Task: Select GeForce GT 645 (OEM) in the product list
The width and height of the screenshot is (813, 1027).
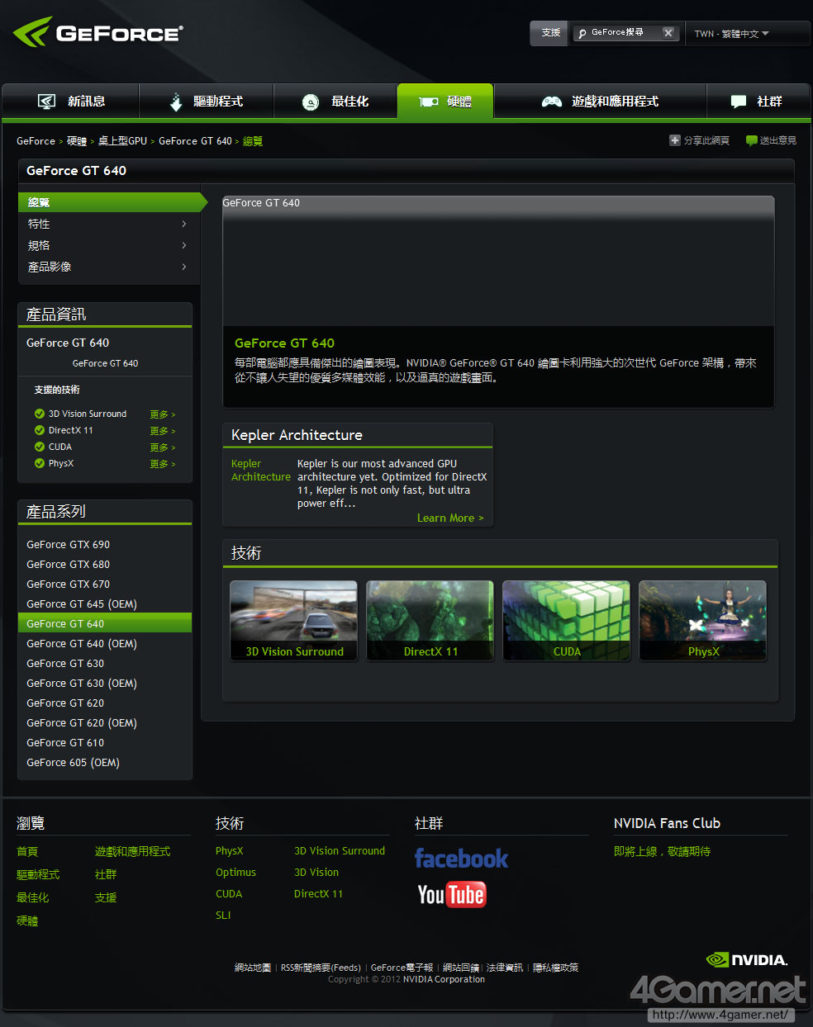Action: [x=82, y=604]
